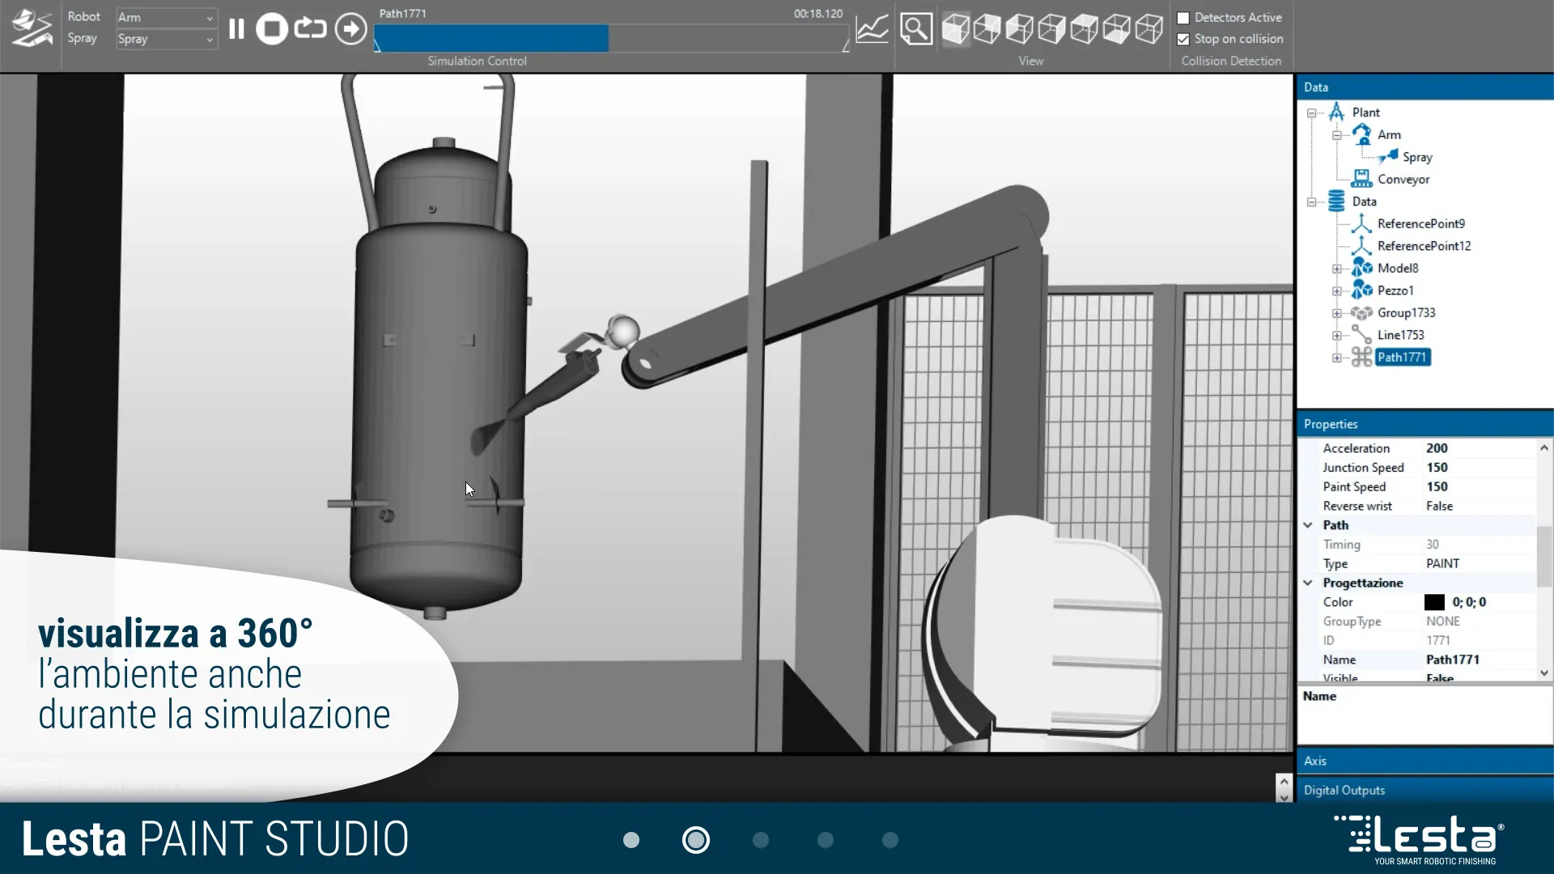The height and width of the screenshot is (874, 1554).
Task: Step the simulation forward
Action: click(x=350, y=29)
